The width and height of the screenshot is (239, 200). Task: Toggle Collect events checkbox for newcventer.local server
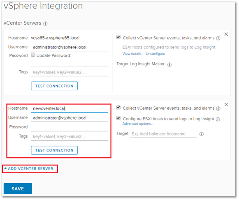(x=118, y=108)
